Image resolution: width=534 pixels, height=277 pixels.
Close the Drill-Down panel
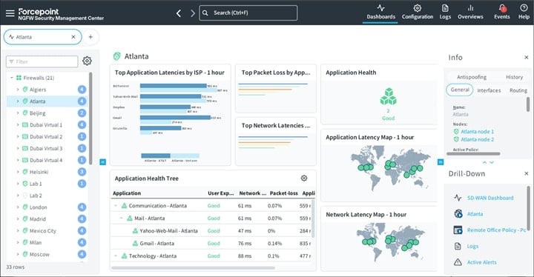(x=526, y=173)
